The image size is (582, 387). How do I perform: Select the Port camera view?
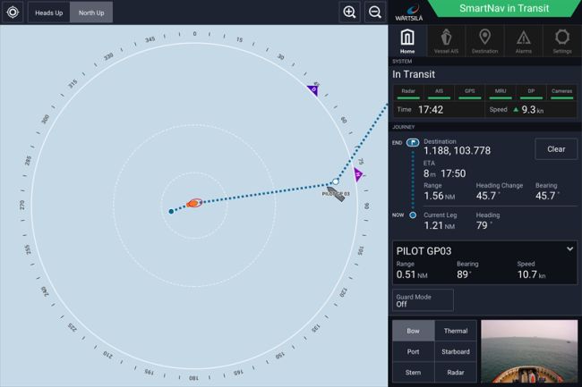coord(413,351)
